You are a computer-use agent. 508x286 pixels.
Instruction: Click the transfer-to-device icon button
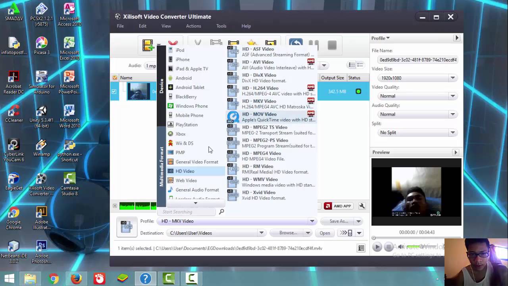tap(346, 233)
